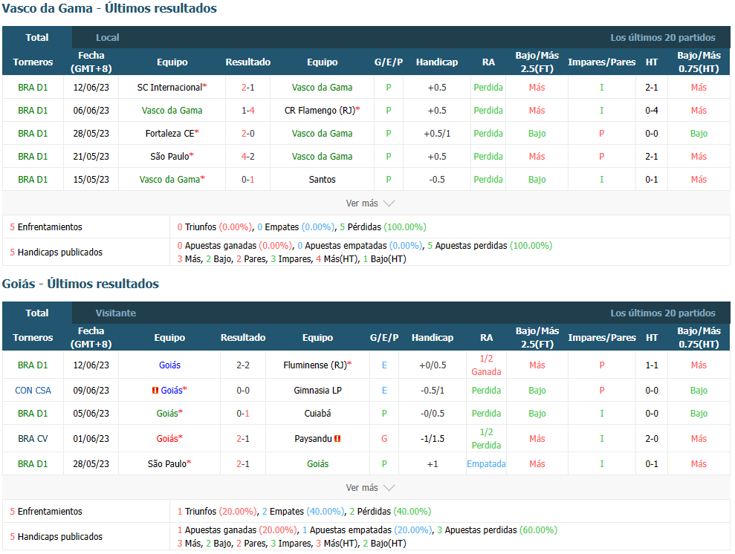Click blue Goiás in 12/06/23 row
735x554 pixels.
169,365
